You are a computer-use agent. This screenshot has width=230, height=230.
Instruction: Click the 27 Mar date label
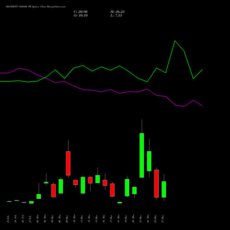[x=163, y=219]
